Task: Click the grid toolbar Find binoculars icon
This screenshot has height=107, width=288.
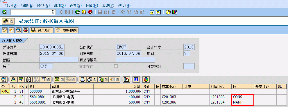Action: point(28,80)
